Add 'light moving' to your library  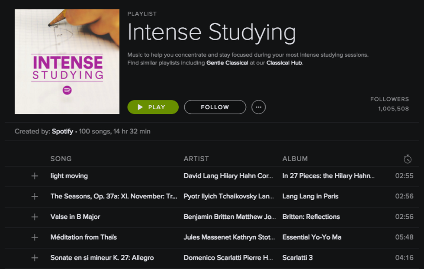(35, 176)
